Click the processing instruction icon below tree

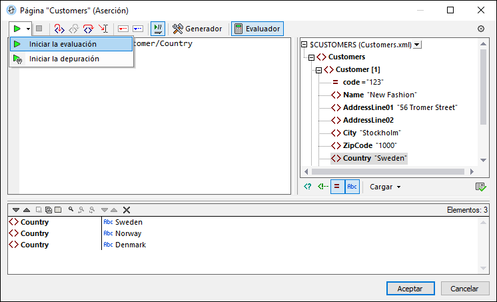pos(307,187)
